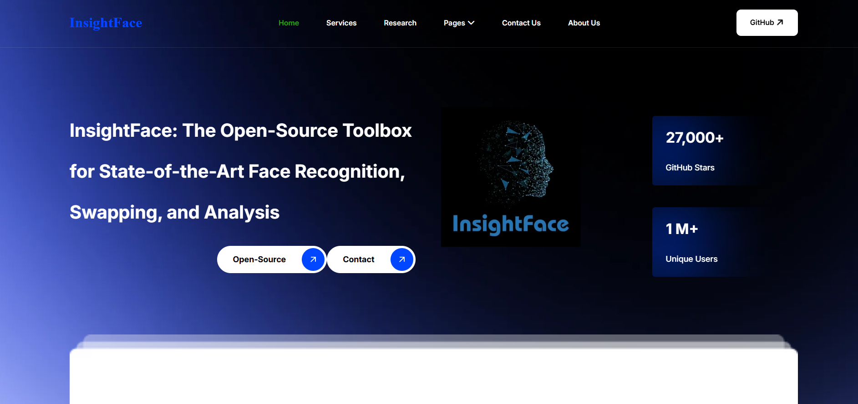Click the InsightFace logo in header

[x=106, y=23]
